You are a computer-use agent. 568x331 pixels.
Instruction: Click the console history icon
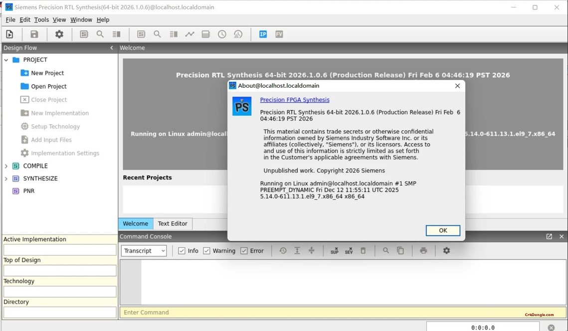tap(283, 251)
